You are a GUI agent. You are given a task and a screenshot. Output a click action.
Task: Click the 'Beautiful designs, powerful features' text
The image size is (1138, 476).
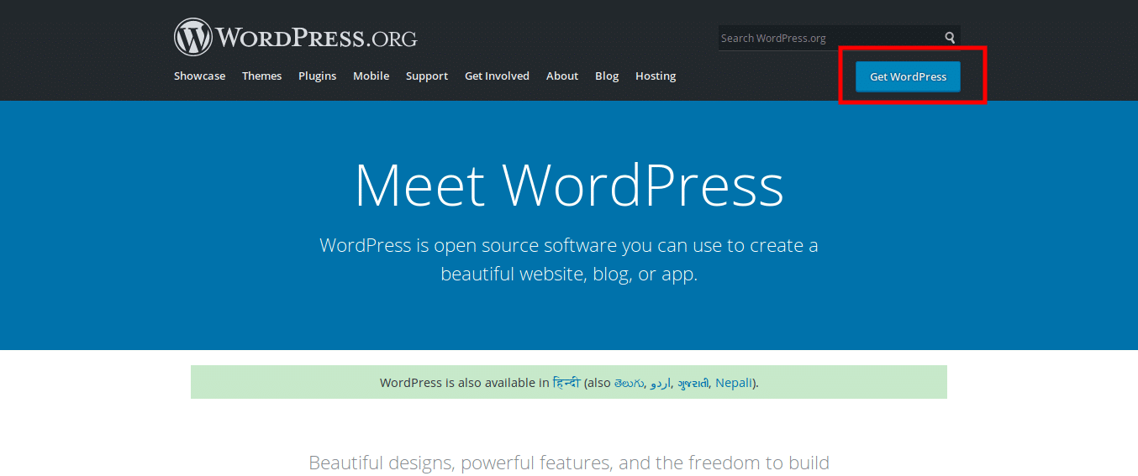[x=569, y=463]
